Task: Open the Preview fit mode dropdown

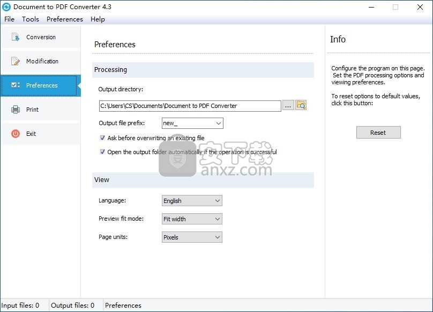Action: point(192,219)
